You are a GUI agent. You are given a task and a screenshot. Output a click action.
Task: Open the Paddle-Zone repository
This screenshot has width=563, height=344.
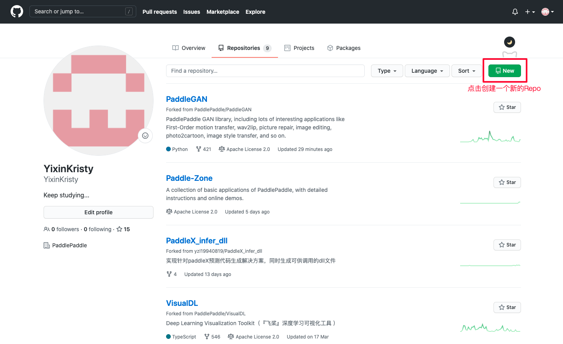pyautogui.click(x=189, y=178)
